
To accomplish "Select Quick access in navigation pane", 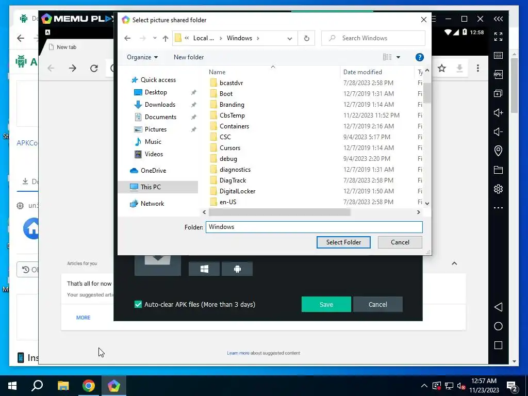I will tap(158, 80).
